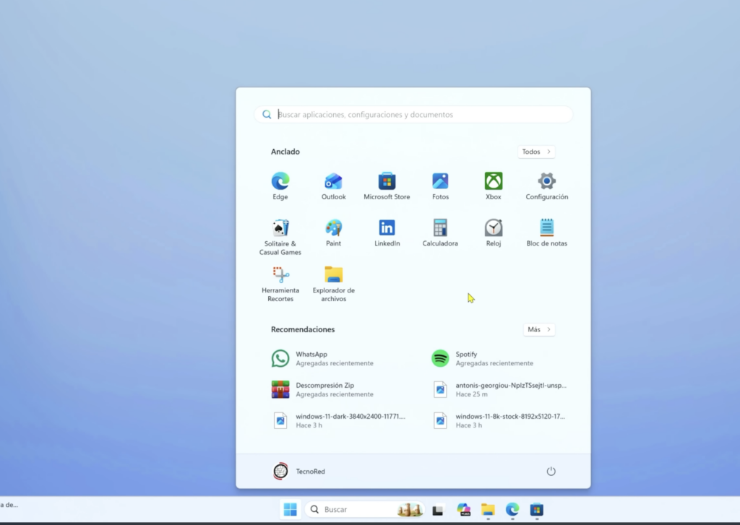Open Herramienta Recortes snipping tool

point(280,284)
